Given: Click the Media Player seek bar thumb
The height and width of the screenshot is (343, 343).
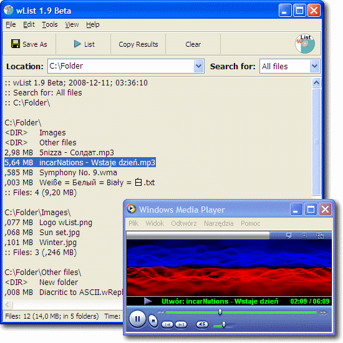Looking at the screenshot, I should (x=220, y=312).
